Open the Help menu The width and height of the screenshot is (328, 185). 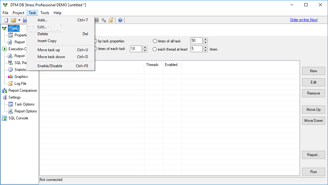coord(57,13)
